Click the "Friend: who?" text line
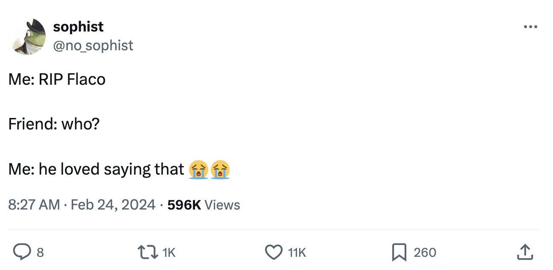This screenshot has width=553, height=270. pyautogui.click(x=54, y=124)
